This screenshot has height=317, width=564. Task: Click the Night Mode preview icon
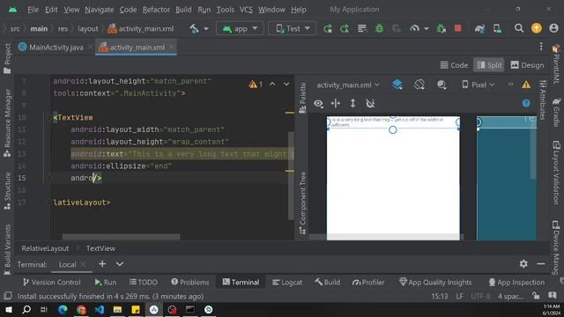442,85
